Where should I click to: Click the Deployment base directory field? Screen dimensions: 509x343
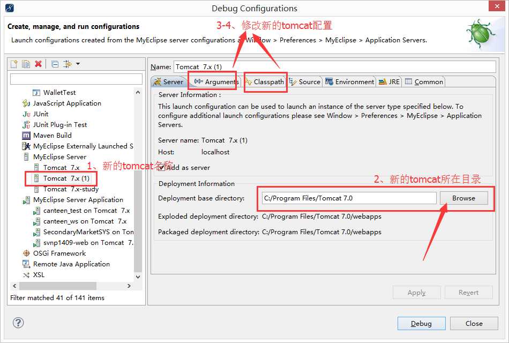(x=349, y=198)
